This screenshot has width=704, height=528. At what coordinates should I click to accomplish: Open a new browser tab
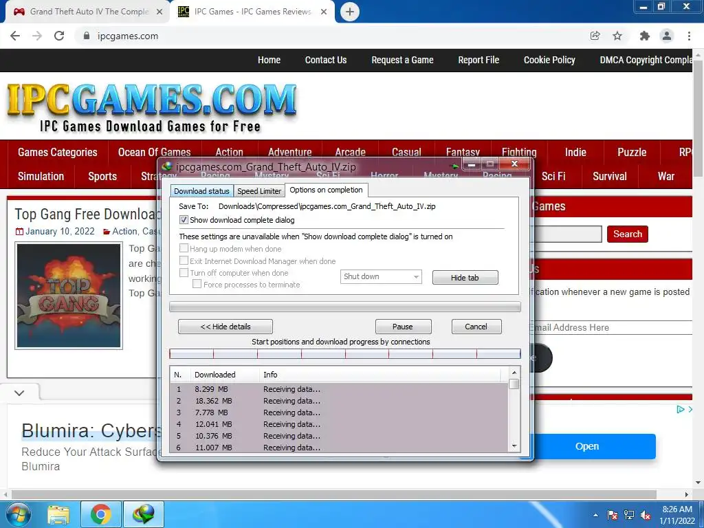click(x=350, y=12)
